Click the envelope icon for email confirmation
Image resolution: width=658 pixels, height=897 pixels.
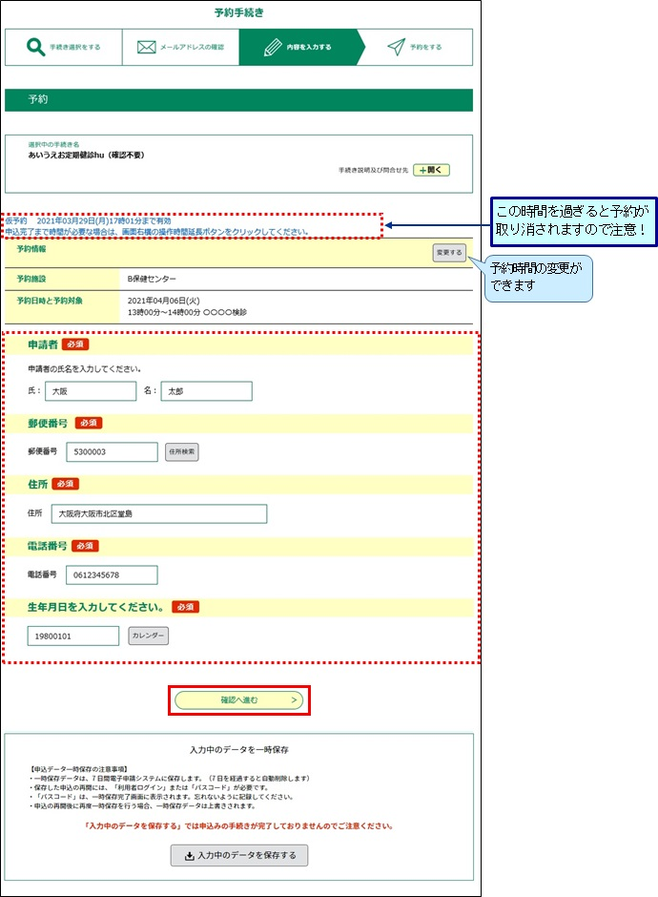pyautogui.click(x=146, y=47)
